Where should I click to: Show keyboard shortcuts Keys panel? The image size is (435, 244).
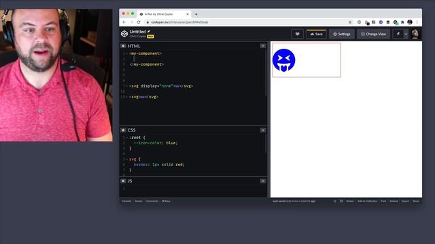166,201
